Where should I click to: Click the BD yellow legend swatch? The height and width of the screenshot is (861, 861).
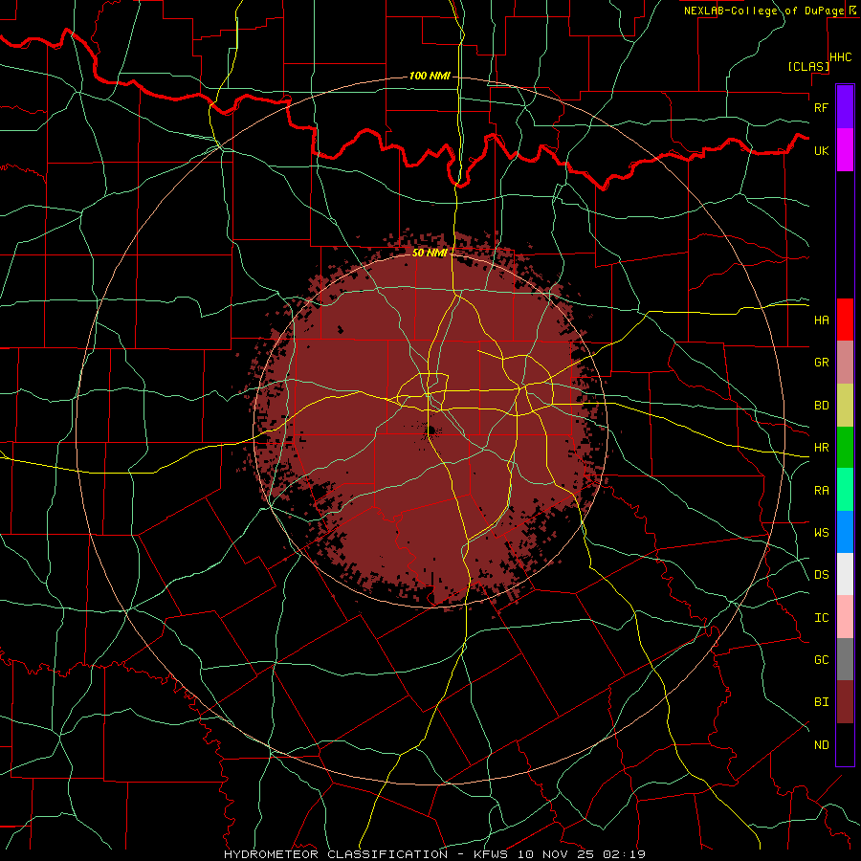(845, 406)
